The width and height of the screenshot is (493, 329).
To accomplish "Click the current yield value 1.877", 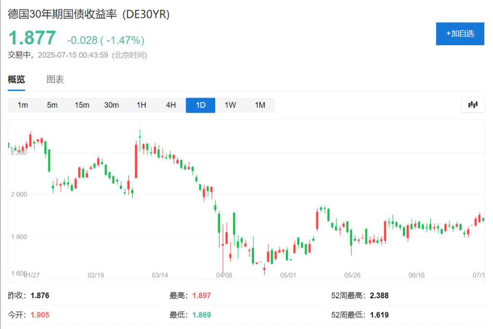I will tap(32, 37).
